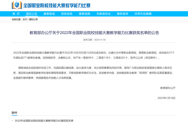This screenshot has height=125, width=188.
Task: Open the 通知公告 navigation tab
Action: pyautogui.click(x=32, y=14)
